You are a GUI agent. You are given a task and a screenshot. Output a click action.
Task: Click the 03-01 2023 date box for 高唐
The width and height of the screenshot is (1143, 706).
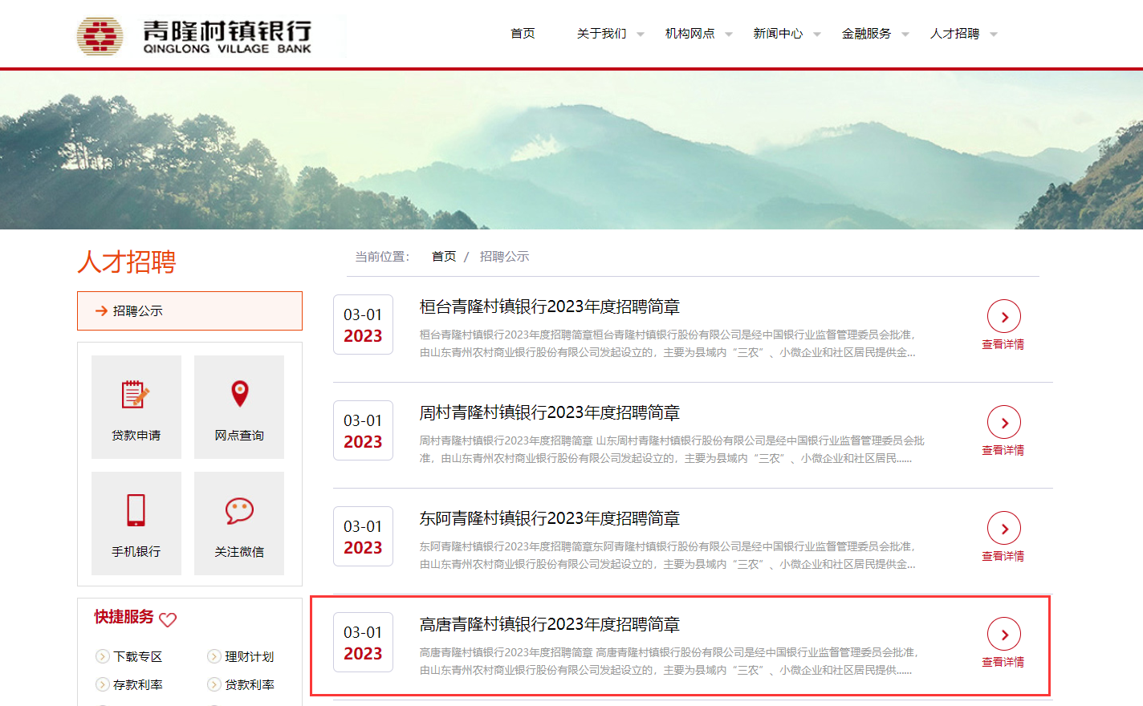363,643
